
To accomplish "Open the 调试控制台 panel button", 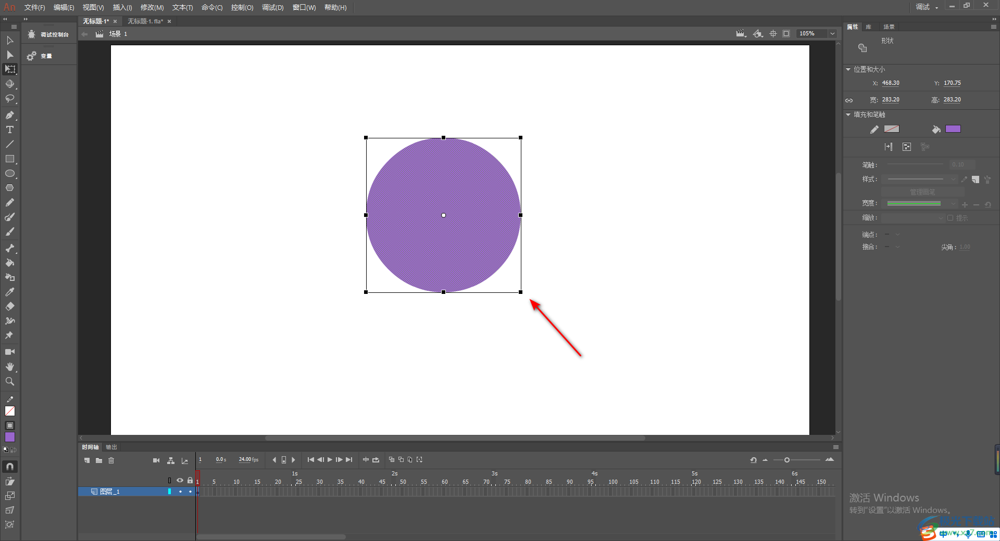I will click(48, 34).
